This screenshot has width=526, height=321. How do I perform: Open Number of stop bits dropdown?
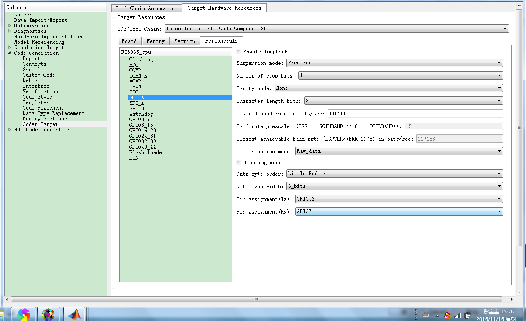coord(400,75)
